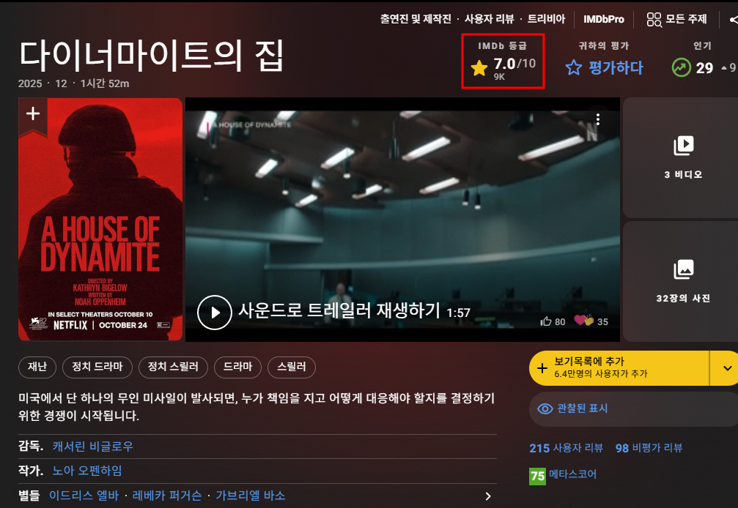The width and height of the screenshot is (738, 508).
Task: Expand the 별들 cast list chevron
Action: [488, 496]
